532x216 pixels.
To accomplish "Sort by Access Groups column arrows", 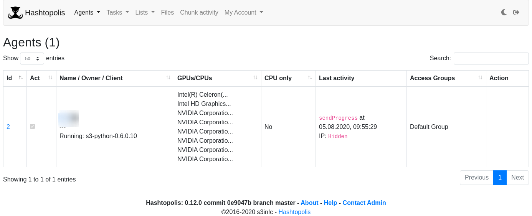I will [480, 78].
